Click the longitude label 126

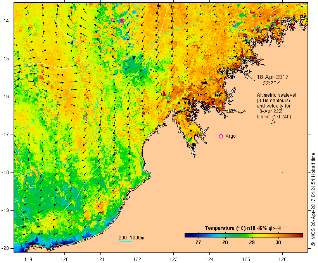click(x=282, y=259)
